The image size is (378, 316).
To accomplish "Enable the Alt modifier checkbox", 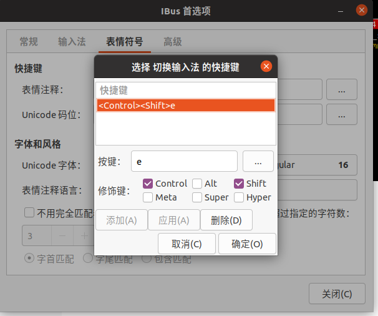I will click(197, 184).
